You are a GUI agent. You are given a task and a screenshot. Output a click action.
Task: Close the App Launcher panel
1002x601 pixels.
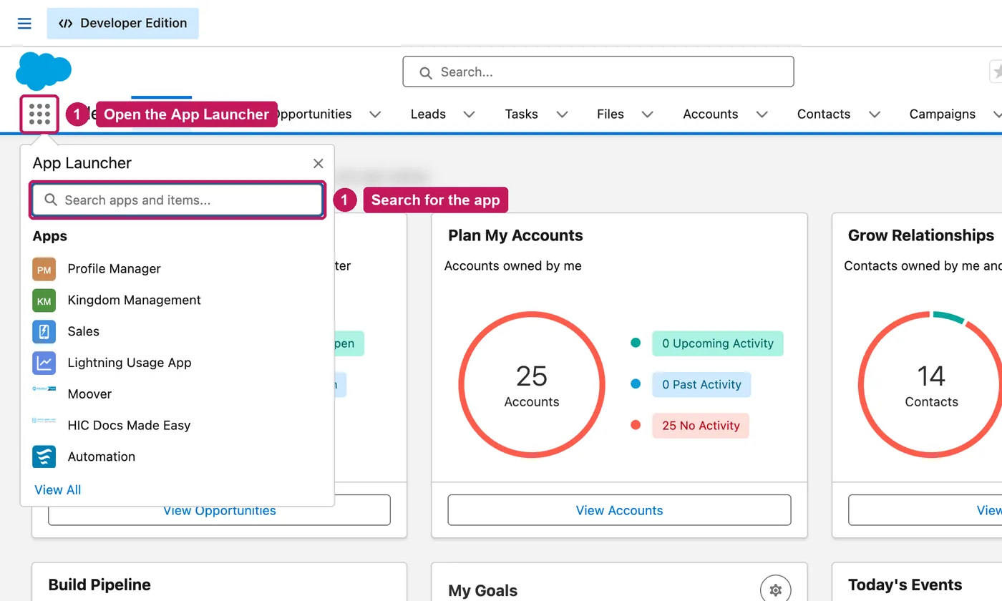tap(318, 164)
